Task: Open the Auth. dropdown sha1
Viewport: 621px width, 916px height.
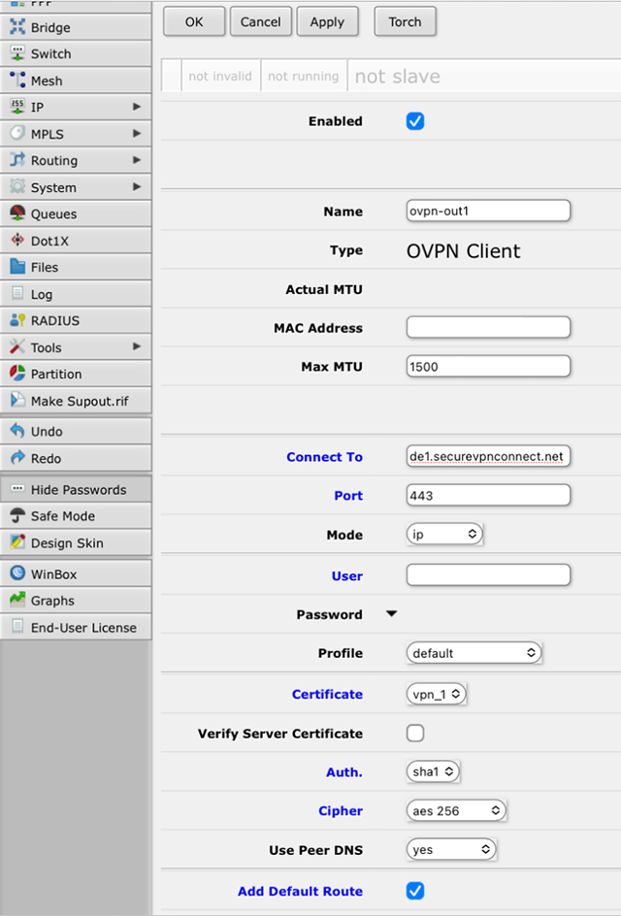Action: point(433,771)
